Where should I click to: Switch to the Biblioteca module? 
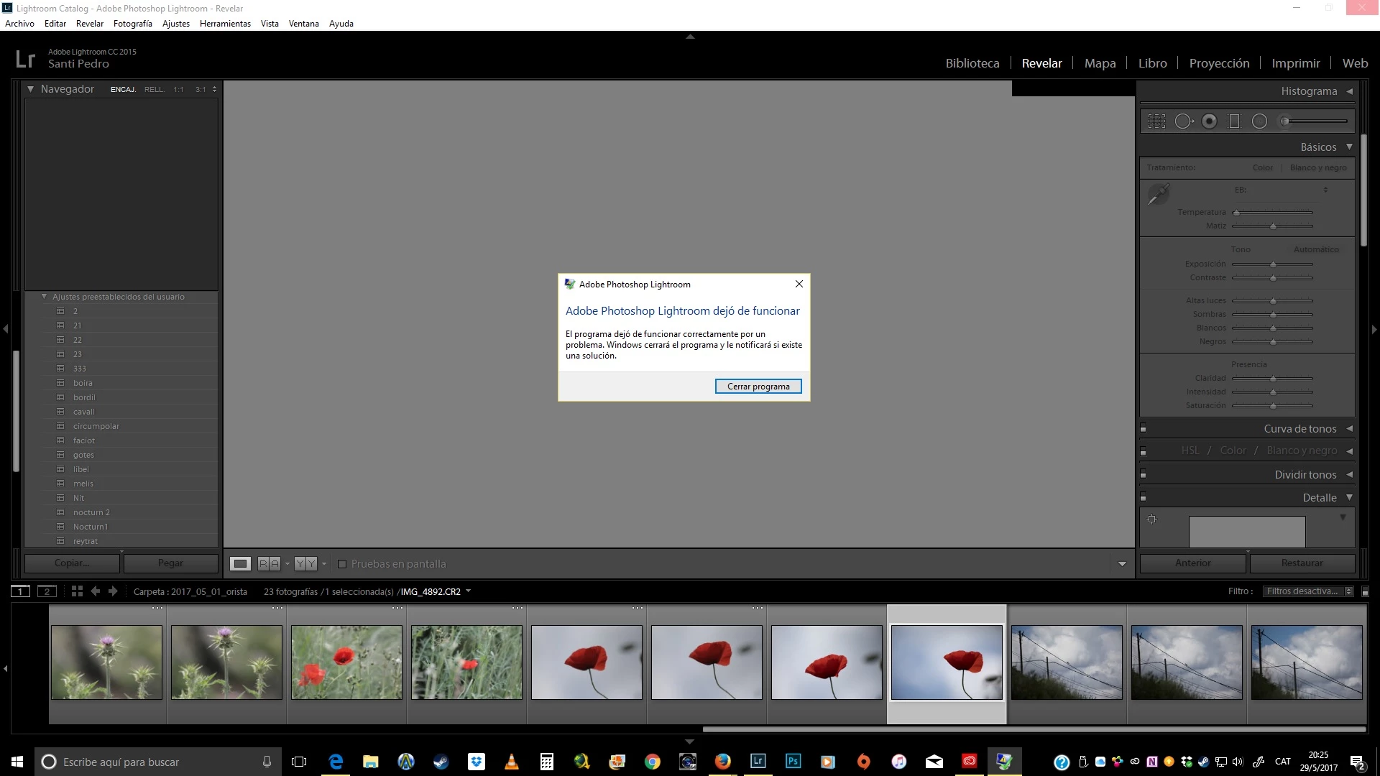pyautogui.click(x=972, y=63)
